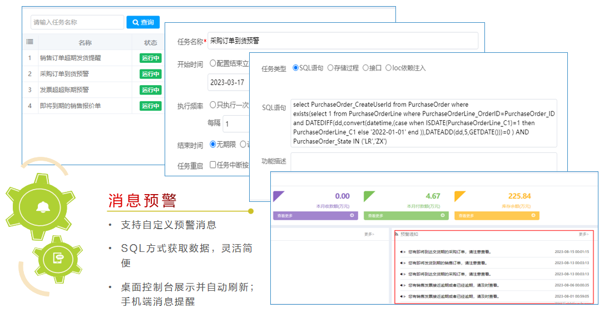Click the start date field showing 2023-03-17
Viewport: 604px width, 327px height.
point(229,82)
